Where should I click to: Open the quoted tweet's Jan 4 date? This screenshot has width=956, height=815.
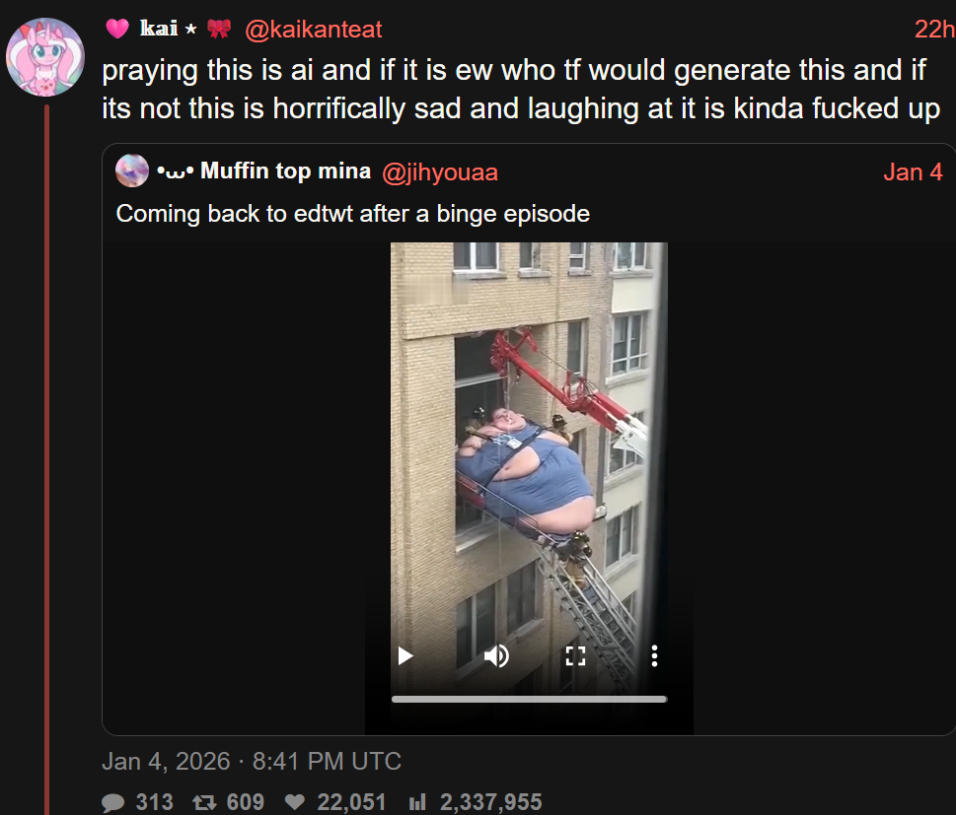point(913,172)
